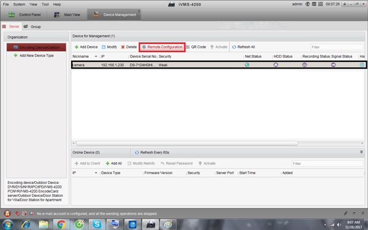Click the Modify button
Screen dimensions: 368x230
click(x=109, y=47)
